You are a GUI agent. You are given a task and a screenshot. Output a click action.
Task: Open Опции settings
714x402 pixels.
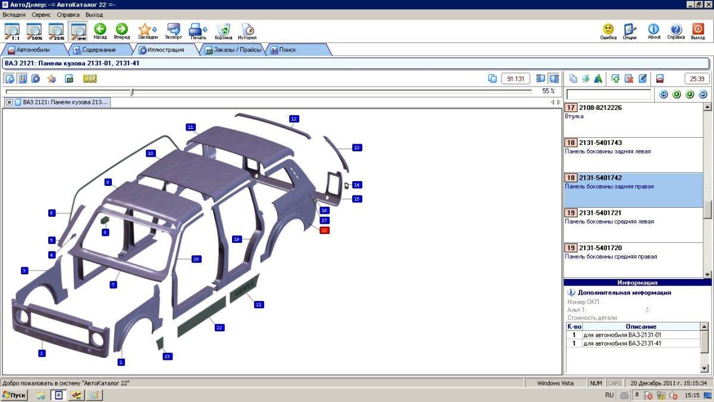point(630,31)
